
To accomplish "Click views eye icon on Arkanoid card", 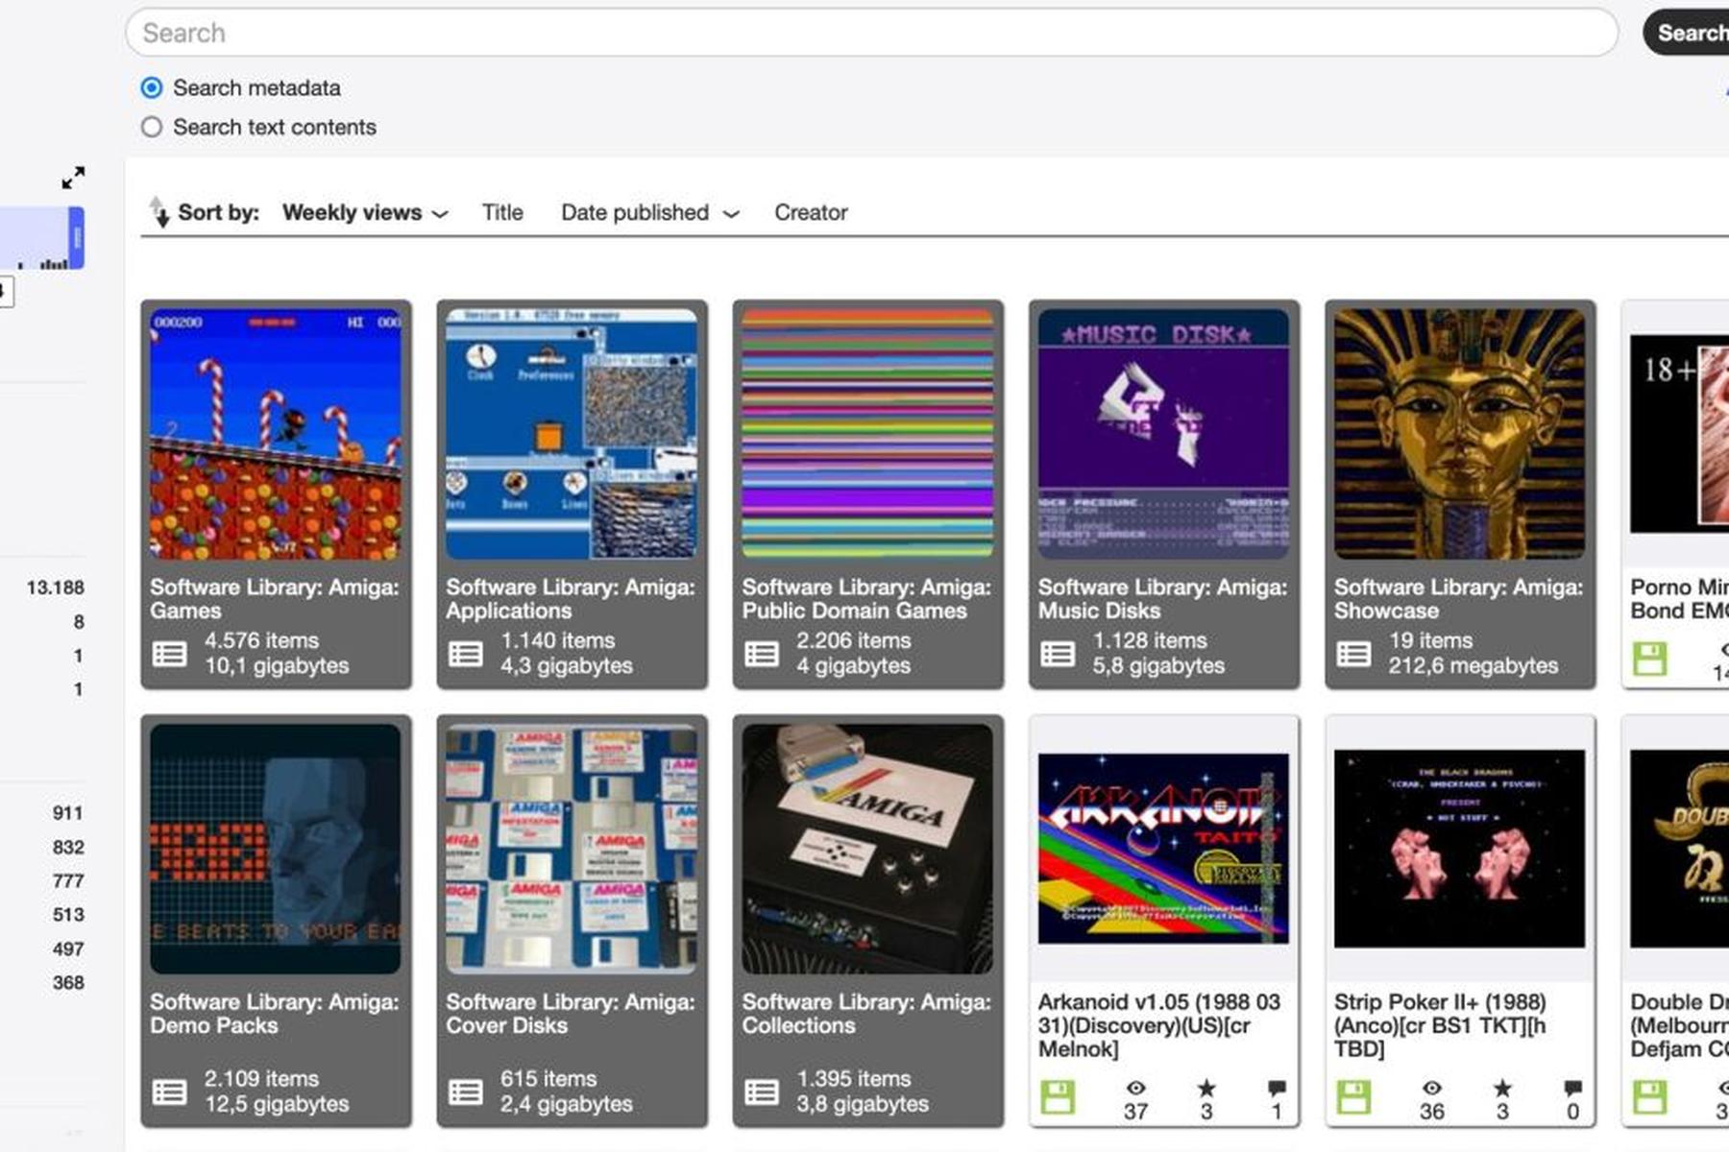I will [1135, 1088].
